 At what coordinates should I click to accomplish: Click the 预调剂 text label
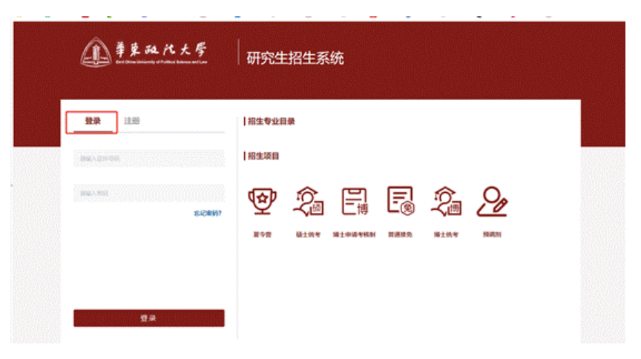tap(492, 234)
